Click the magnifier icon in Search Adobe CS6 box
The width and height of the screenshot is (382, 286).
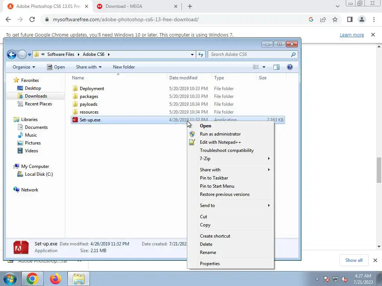[x=293, y=54]
